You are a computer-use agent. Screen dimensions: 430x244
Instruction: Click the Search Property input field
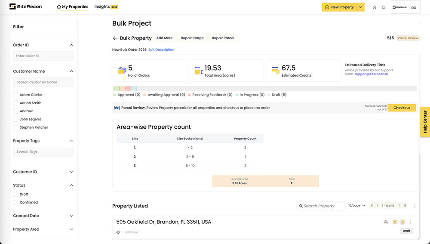(323, 206)
